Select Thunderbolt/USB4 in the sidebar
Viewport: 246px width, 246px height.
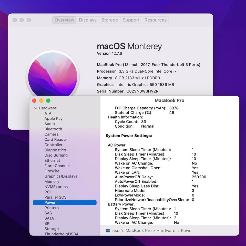point(61,234)
